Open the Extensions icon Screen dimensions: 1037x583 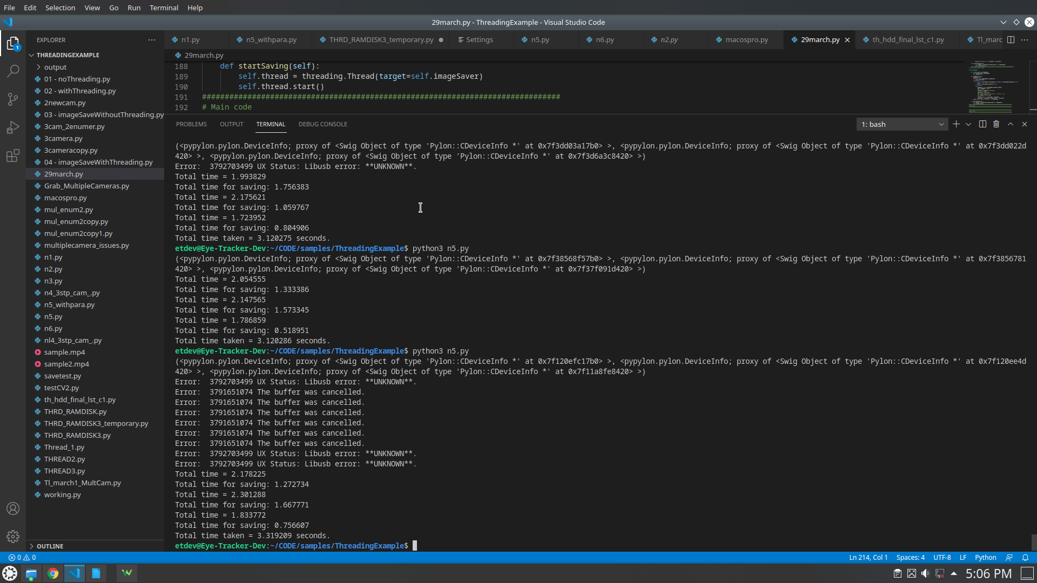(13, 155)
